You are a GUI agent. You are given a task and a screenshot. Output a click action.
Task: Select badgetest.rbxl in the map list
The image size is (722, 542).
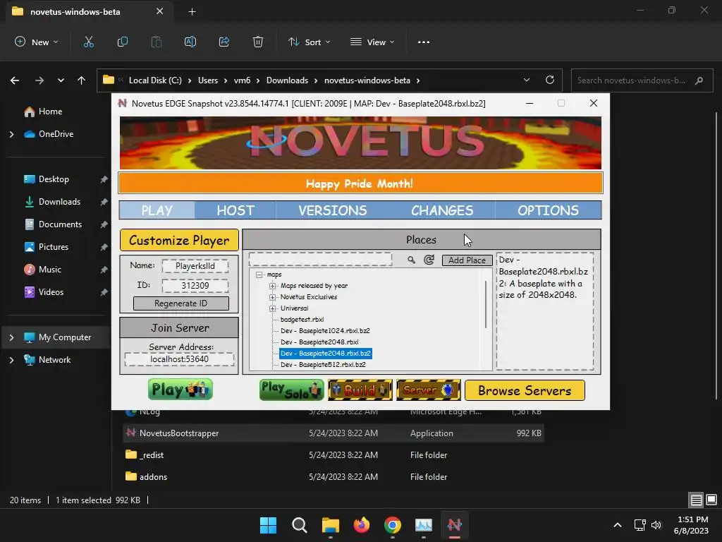click(302, 320)
